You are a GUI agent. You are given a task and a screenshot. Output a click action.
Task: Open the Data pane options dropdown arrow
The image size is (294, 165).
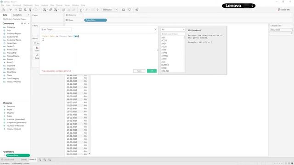[28, 15]
